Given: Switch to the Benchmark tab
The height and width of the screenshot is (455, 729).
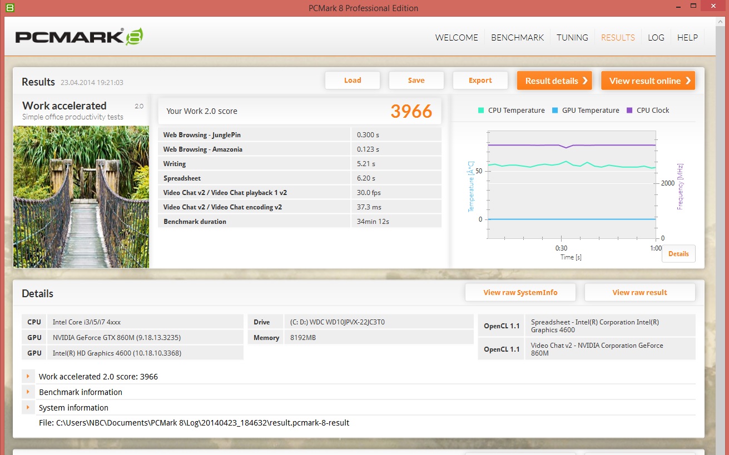Looking at the screenshot, I should pyautogui.click(x=518, y=37).
